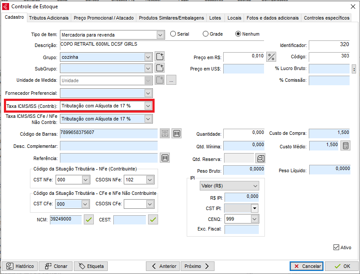The width and height of the screenshot is (360, 274).
Task: Click the barcode icon beside Referência field
Action: pos(165,158)
